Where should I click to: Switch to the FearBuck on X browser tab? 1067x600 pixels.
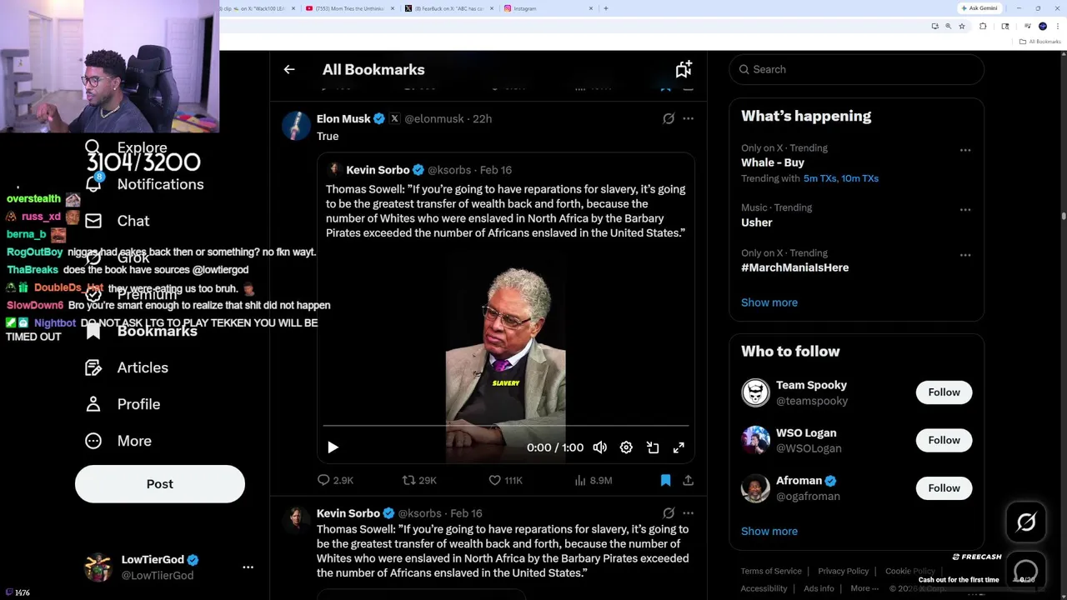pyautogui.click(x=450, y=8)
